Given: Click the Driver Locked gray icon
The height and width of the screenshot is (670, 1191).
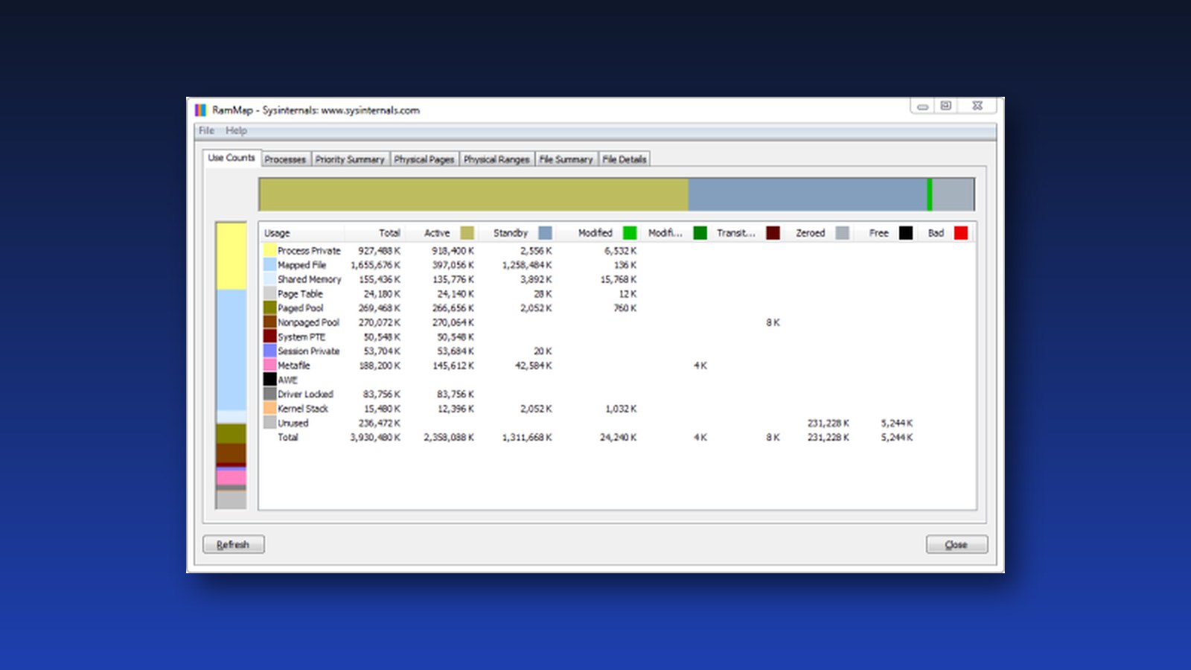Looking at the screenshot, I should click(x=269, y=394).
